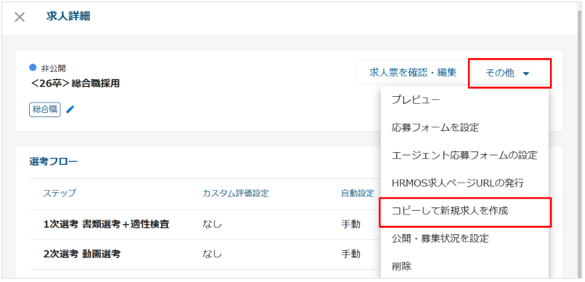Open the その他 dropdown menu
This screenshot has width=585, height=282.
[x=509, y=73]
